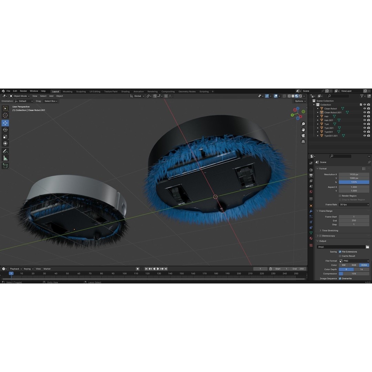
Task: Expand the Clean Robot tree item
Action: point(318,108)
